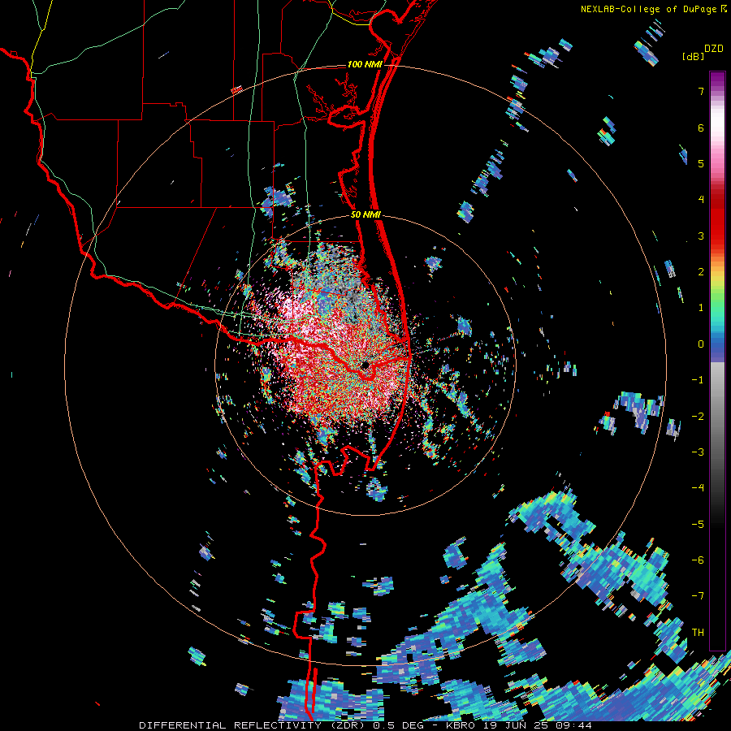Screen dimensions: 731x731
Task: Click the 0 tick label on color scale
Action: click(x=701, y=344)
